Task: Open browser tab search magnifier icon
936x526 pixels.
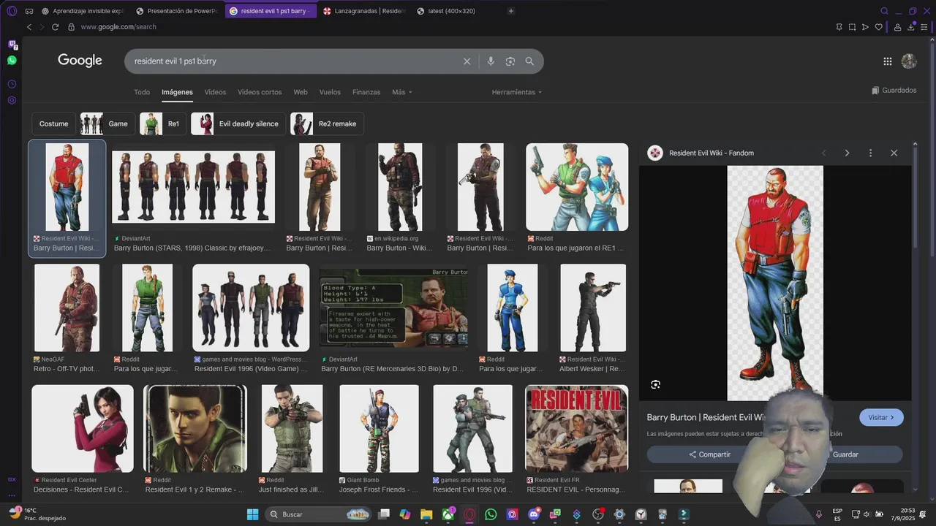Action: pyautogui.click(x=884, y=11)
